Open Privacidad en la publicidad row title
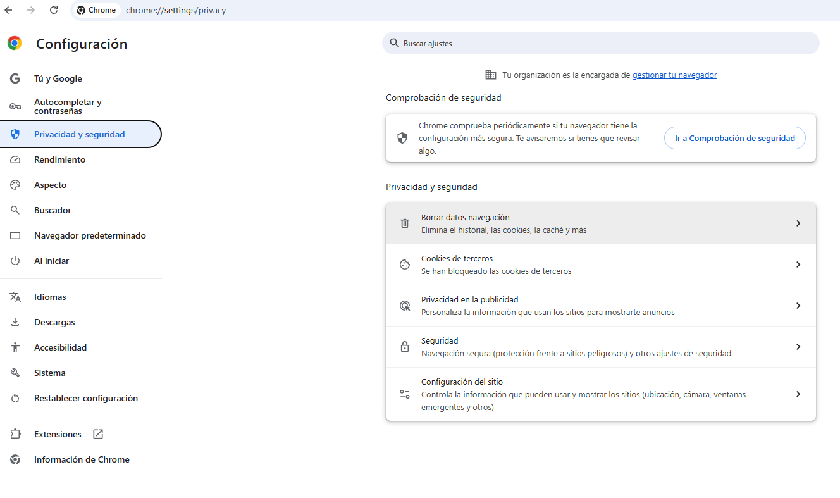This screenshot has height=498, width=840. [x=470, y=299]
